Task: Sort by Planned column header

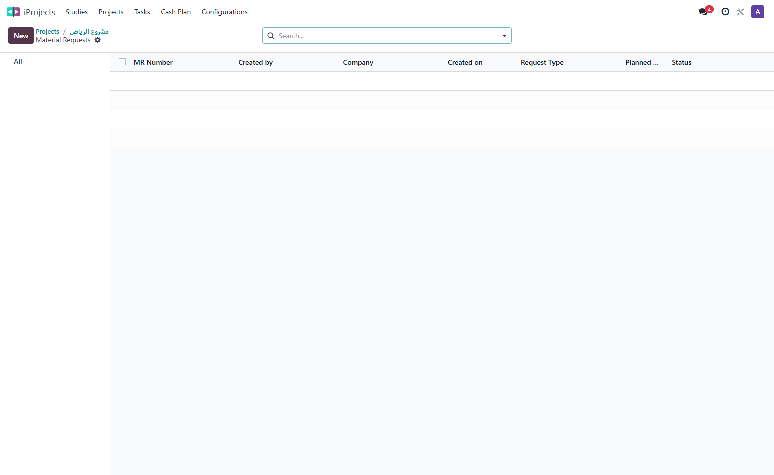Action: [x=642, y=62]
